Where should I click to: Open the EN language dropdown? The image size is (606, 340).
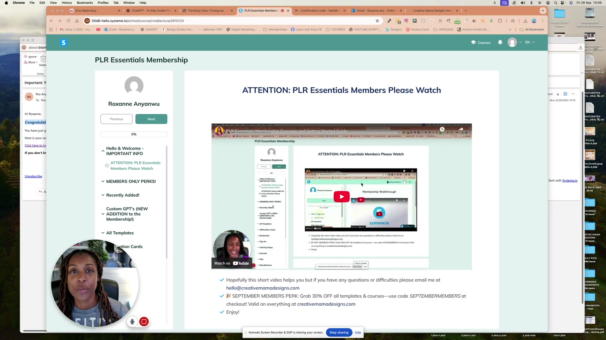pyautogui.click(x=530, y=42)
